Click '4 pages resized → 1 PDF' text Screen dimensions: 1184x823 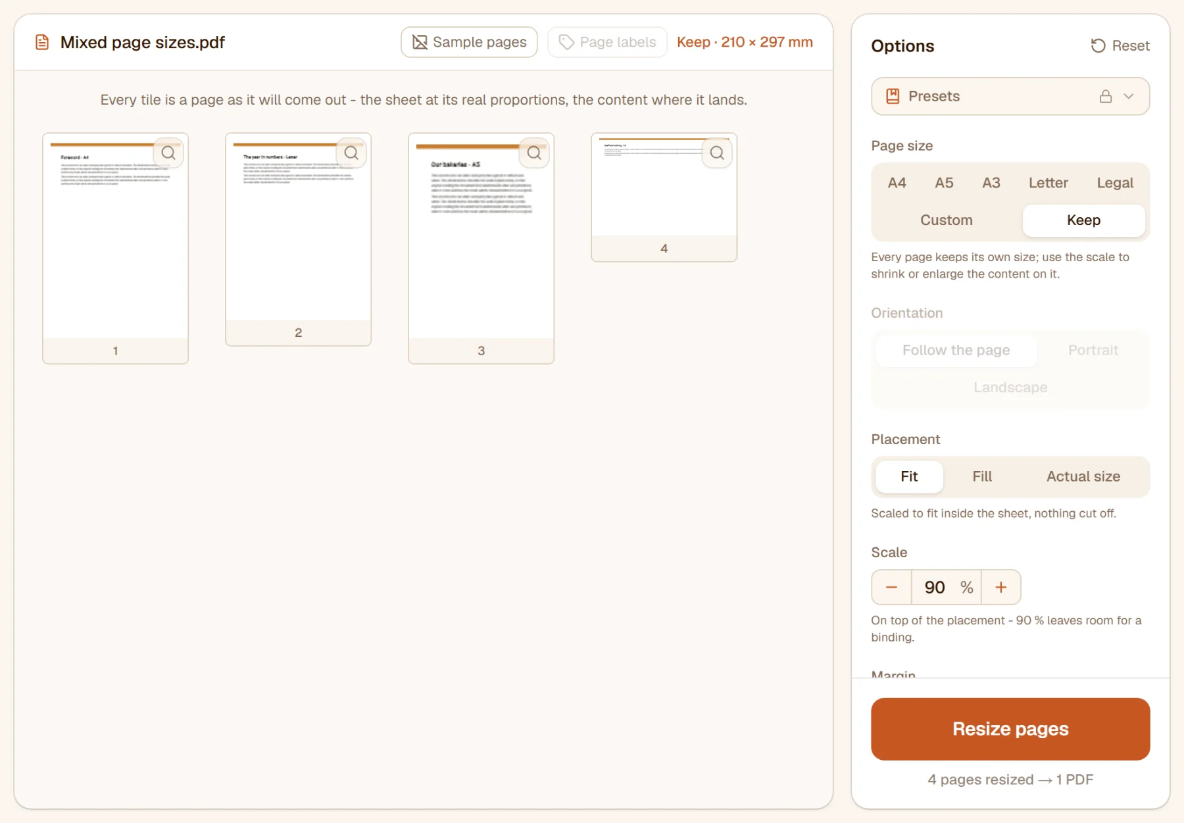(x=1010, y=780)
